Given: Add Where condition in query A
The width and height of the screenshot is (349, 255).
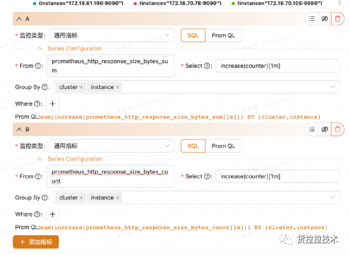Looking at the screenshot, I should (x=52, y=104).
